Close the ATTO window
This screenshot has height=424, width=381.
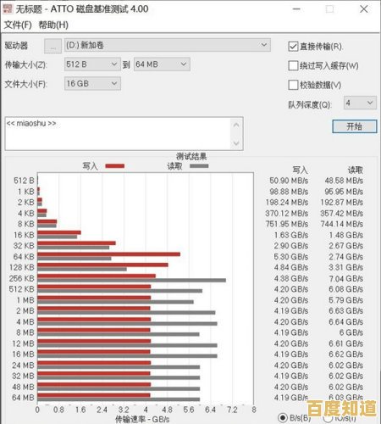(x=364, y=9)
